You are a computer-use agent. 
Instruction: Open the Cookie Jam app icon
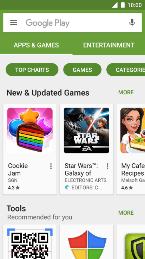click(30, 130)
